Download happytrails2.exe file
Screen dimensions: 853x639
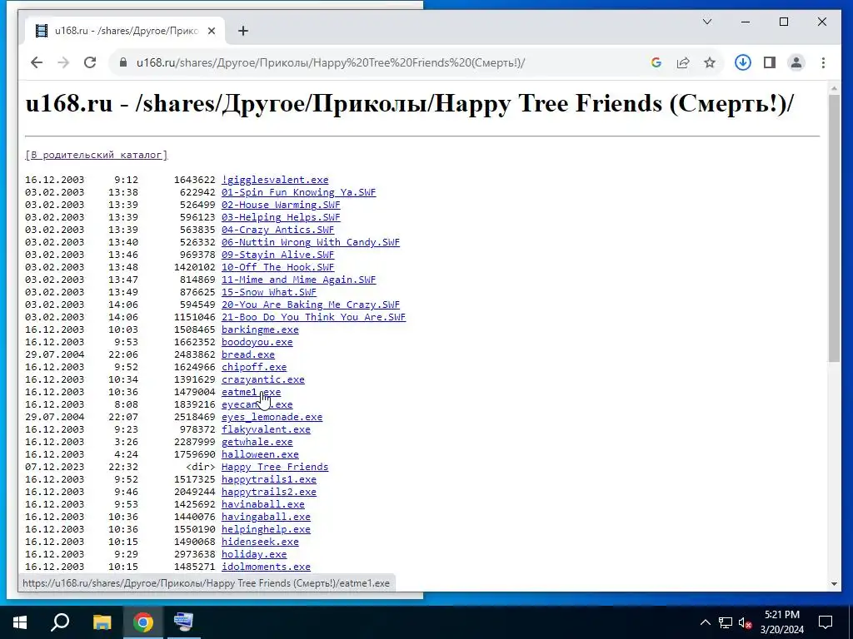click(x=269, y=493)
